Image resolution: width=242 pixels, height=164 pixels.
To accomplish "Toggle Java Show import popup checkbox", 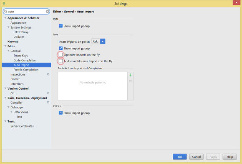I will click(x=60, y=48).
